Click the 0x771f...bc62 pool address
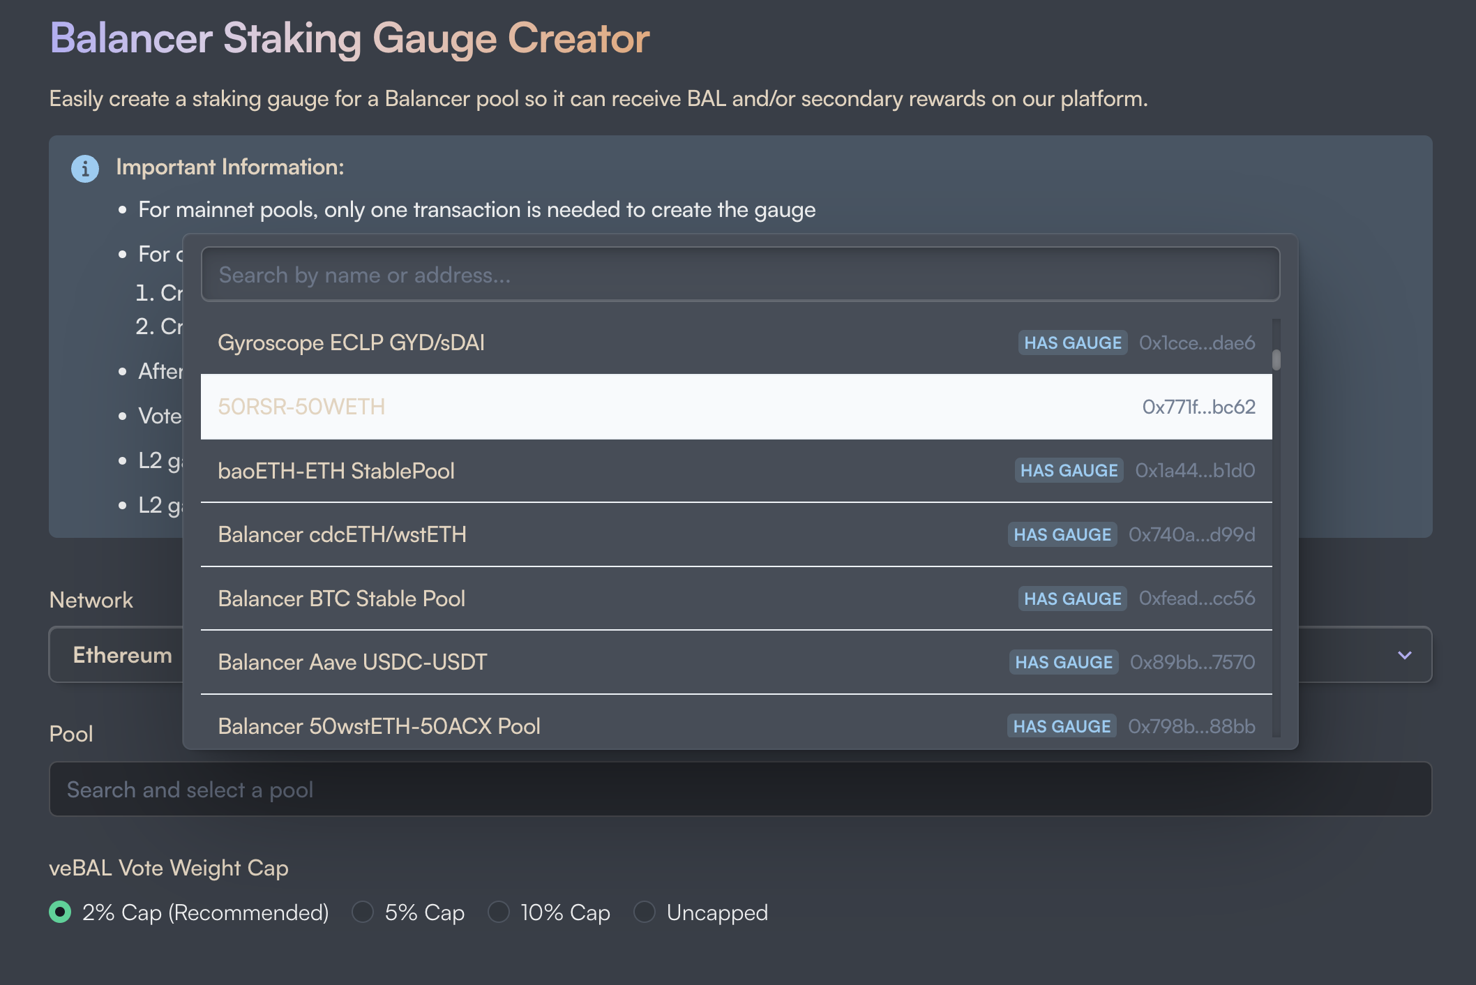 (x=1198, y=407)
